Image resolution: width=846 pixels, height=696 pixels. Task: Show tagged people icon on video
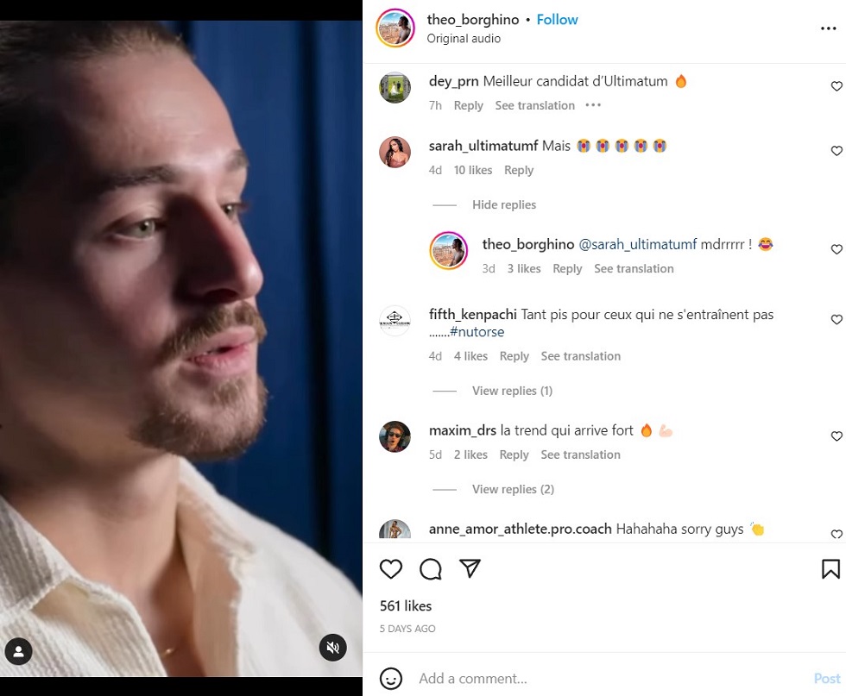pos(19,651)
